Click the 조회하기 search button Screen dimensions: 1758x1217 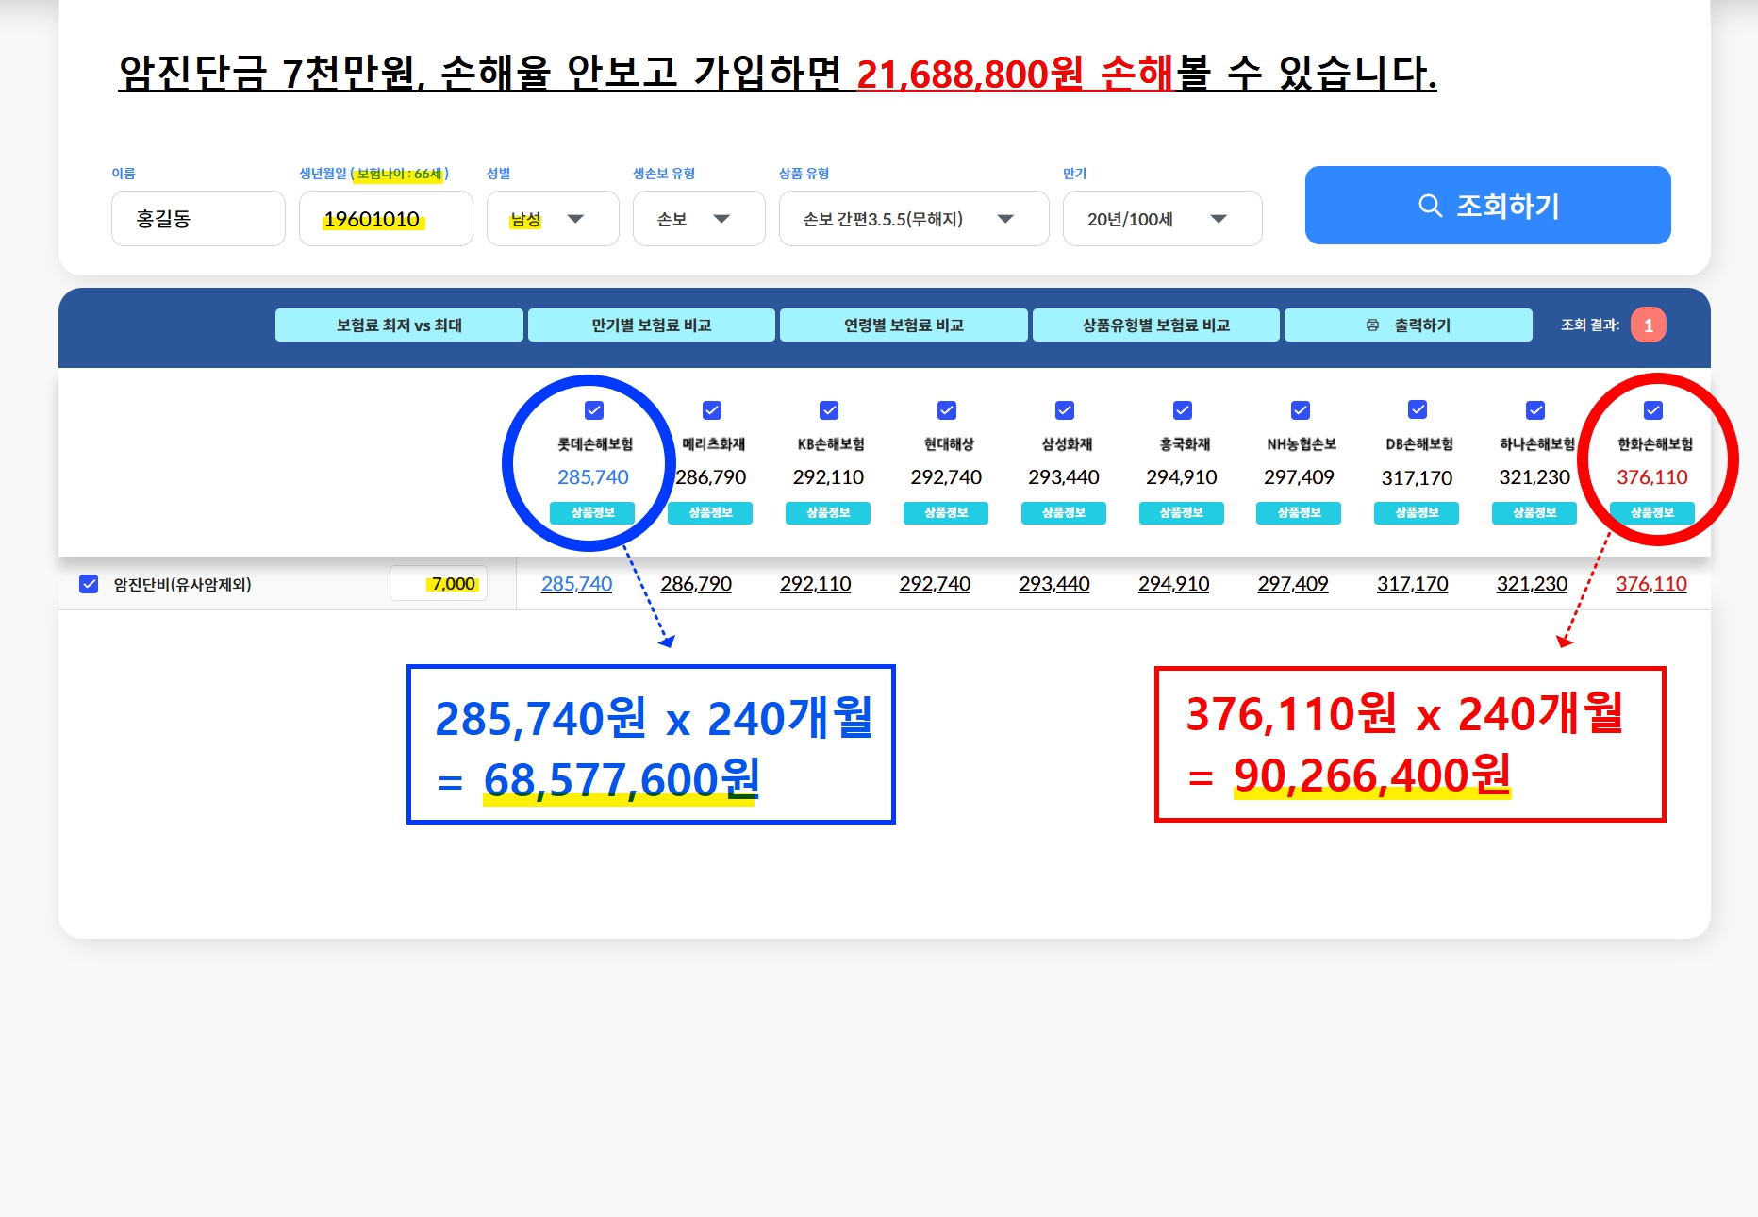[x=1487, y=205]
